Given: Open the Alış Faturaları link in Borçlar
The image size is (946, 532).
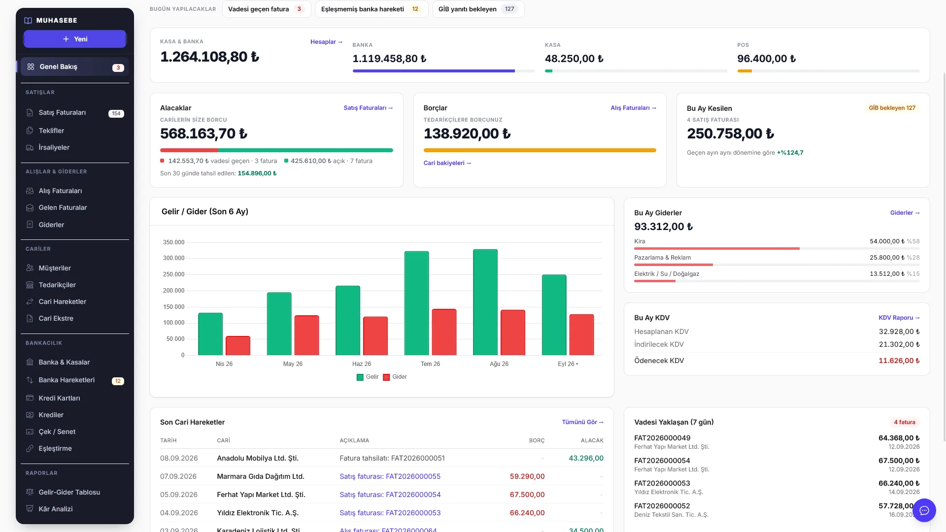Looking at the screenshot, I should (x=633, y=108).
